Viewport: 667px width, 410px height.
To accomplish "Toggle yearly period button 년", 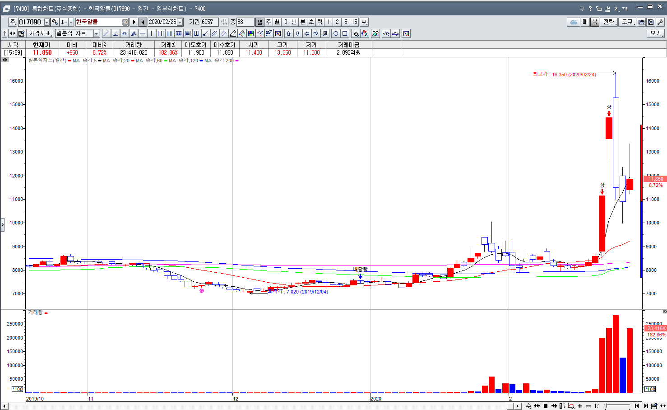I will tap(294, 22).
